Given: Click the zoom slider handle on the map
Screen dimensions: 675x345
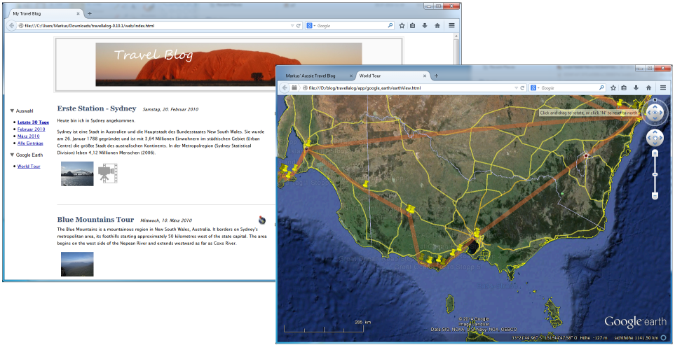Looking at the screenshot, I should (x=655, y=174).
